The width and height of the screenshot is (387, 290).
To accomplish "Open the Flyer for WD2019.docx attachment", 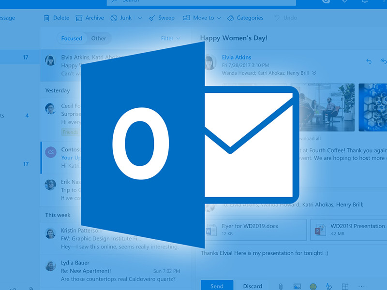I will [255, 230].
